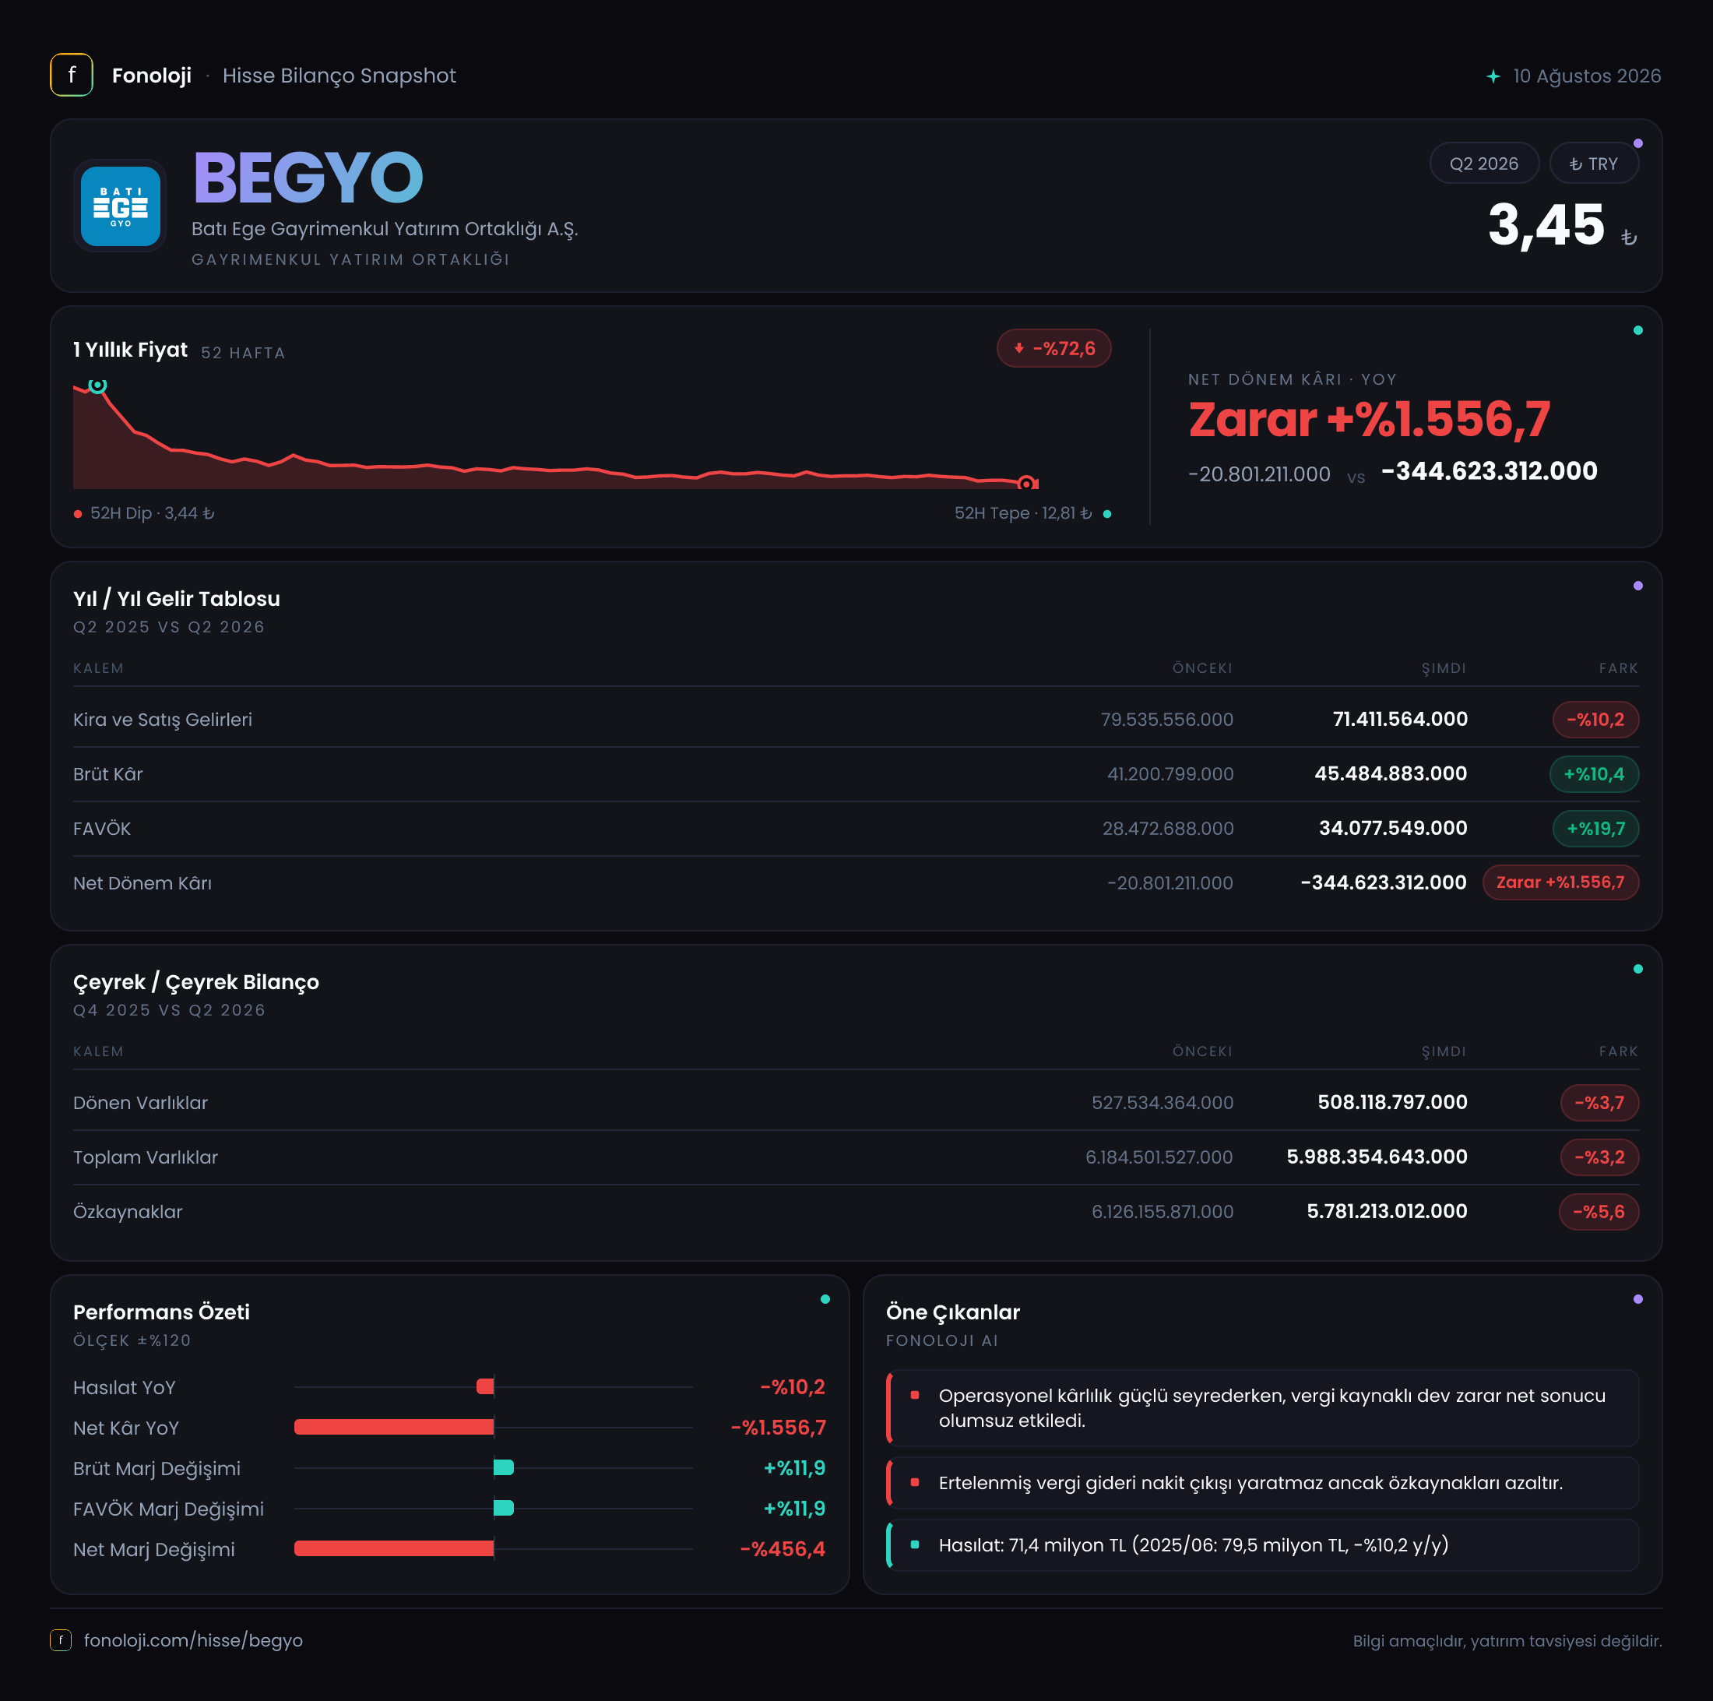Click the small footer Fonoloji logo icon
Screen dimensions: 1713x1701
pos(60,1639)
